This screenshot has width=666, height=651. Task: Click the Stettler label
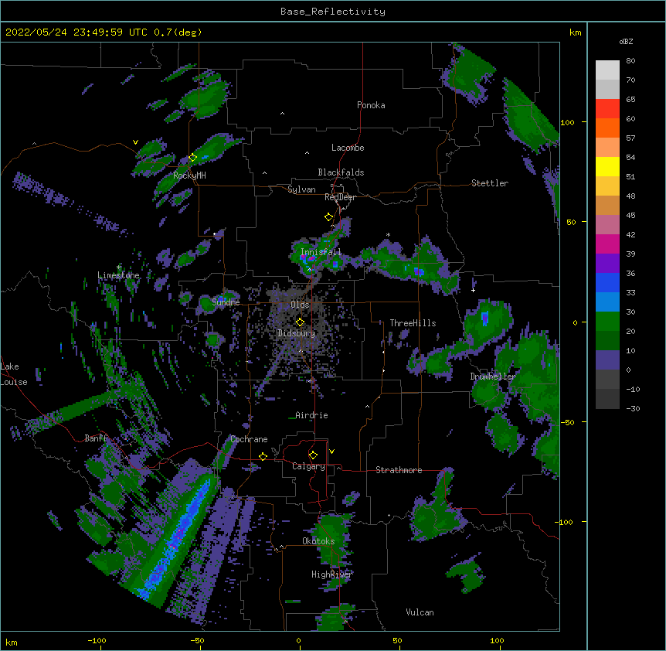490,183
